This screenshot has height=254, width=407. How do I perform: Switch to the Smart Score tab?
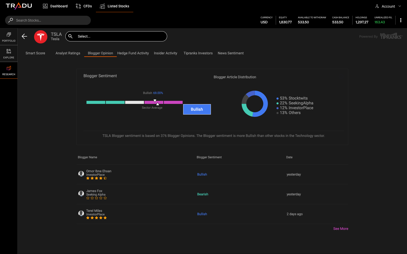point(35,53)
